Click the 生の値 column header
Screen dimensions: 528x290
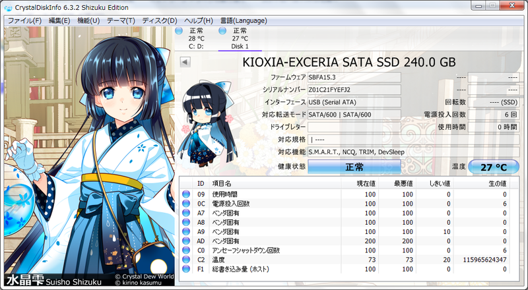[482, 183]
